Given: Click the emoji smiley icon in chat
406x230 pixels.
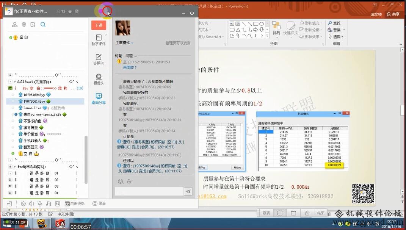Looking at the screenshot, I should click(x=121, y=181).
